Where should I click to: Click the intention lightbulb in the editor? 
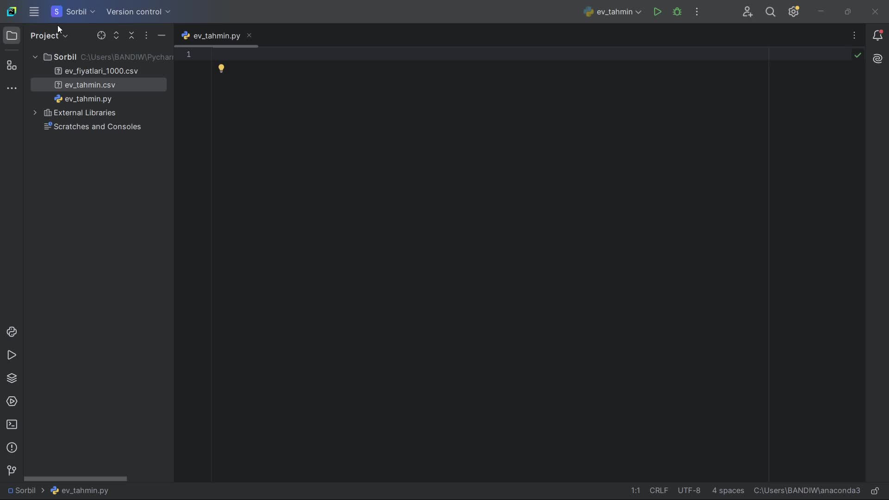click(221, 69)
